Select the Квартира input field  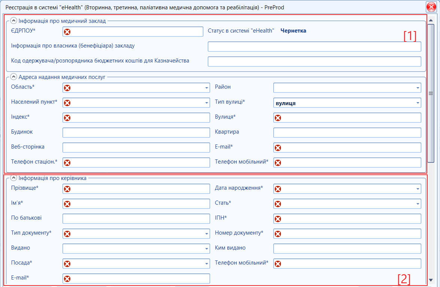coord(347,132)
